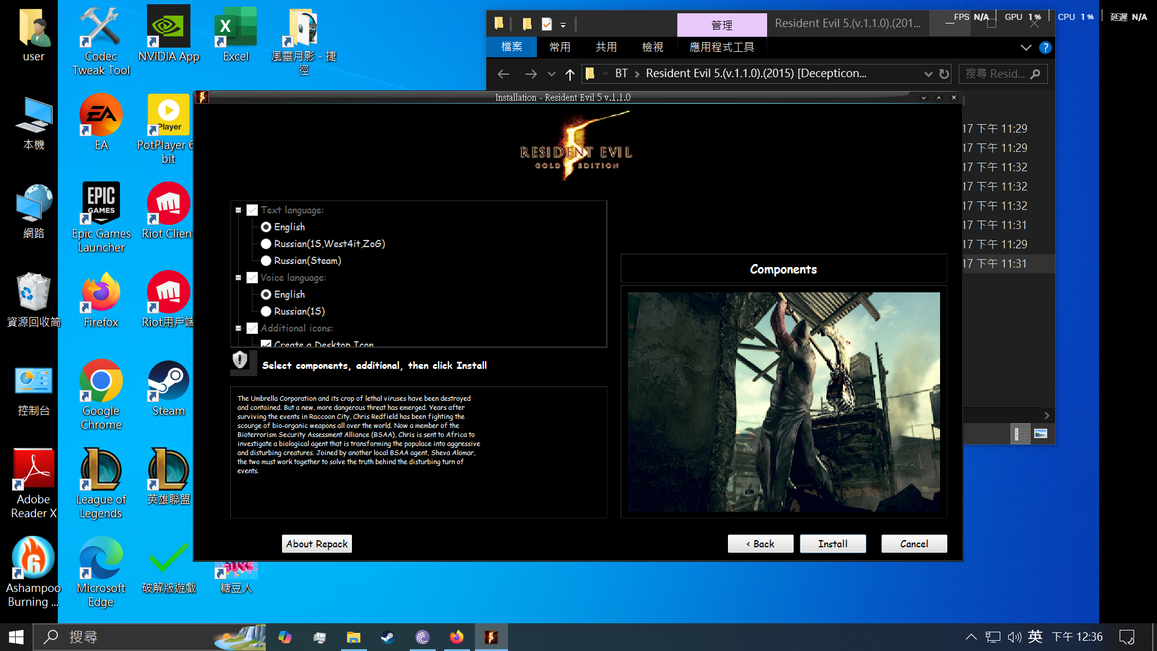Launch League of Legends shortcut
Image resolution: width=1157 pixels, height=651 pixels.
tap(101, 483)
